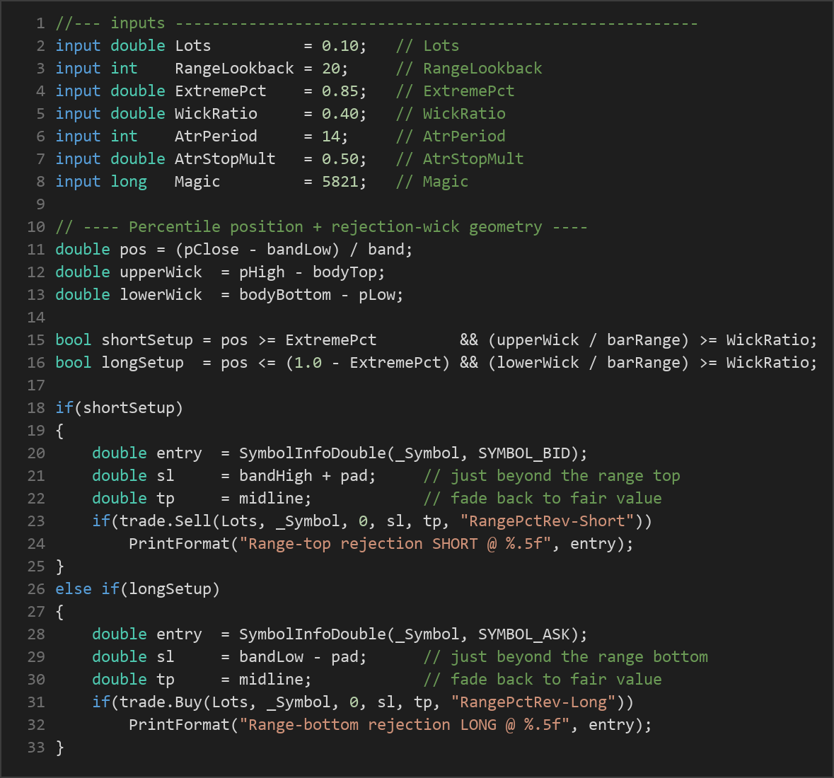Click 'AtrStopMult' input name on line 7
Viewport: 834px width, 778px height.
point(225,159)
